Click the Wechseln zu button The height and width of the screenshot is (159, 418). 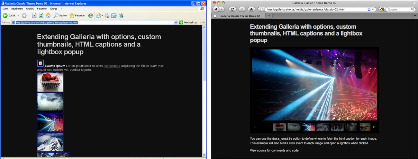188,23
